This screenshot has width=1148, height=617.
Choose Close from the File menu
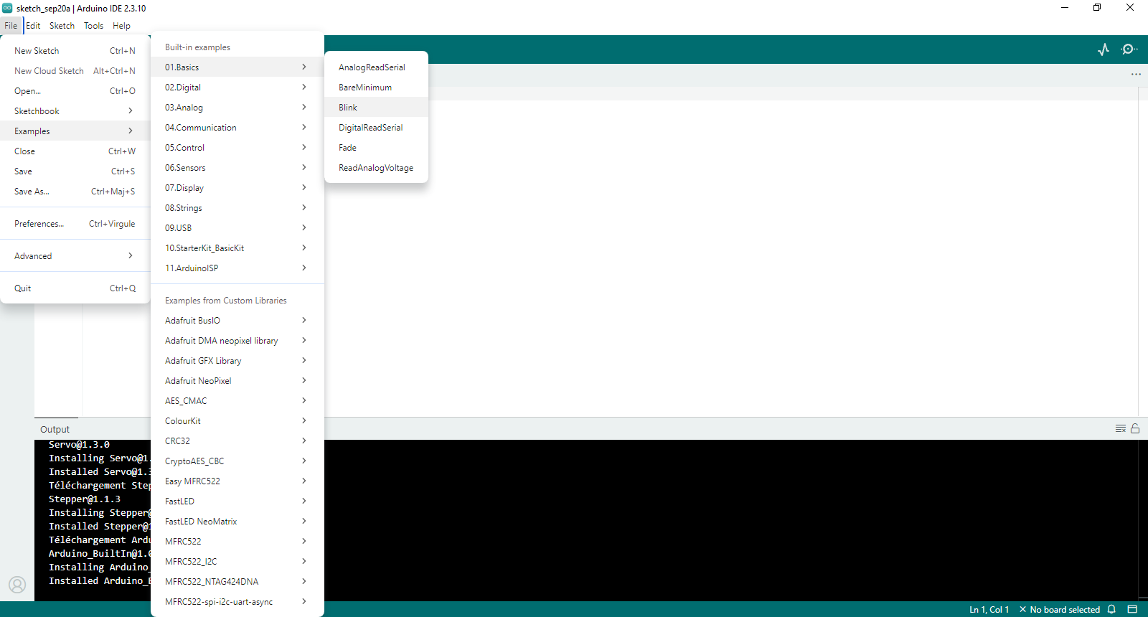(75, 151)
